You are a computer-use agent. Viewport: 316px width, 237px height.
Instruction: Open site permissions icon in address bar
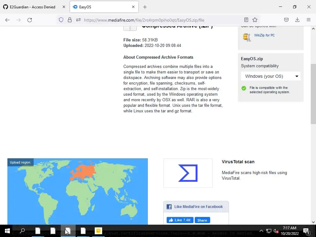78,20
